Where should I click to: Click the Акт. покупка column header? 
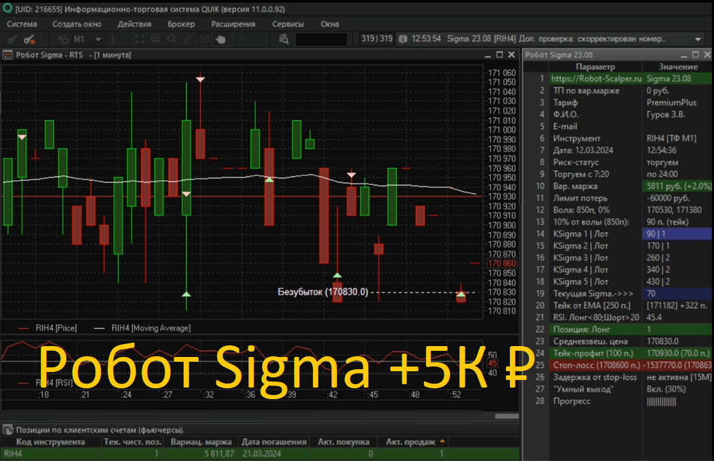(x=343, y=442)
